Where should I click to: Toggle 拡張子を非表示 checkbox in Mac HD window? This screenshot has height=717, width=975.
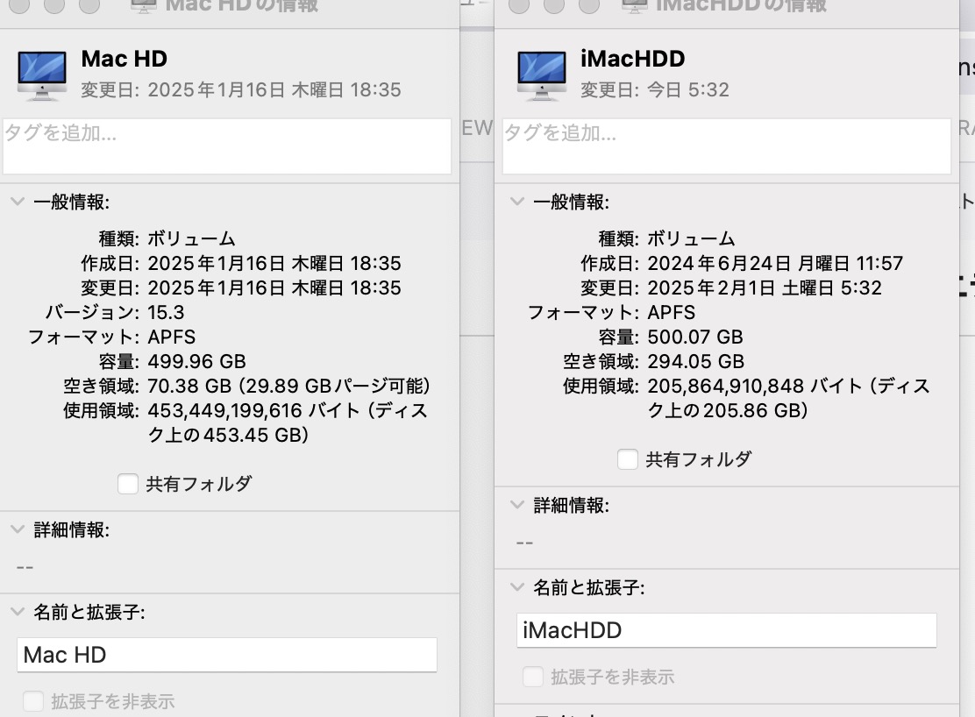point(33,701)
